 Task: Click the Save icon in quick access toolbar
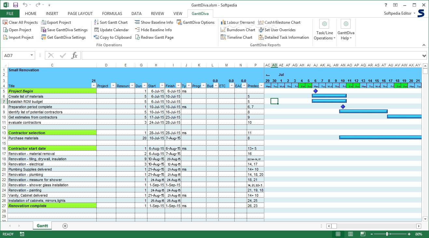click(15, 5)
